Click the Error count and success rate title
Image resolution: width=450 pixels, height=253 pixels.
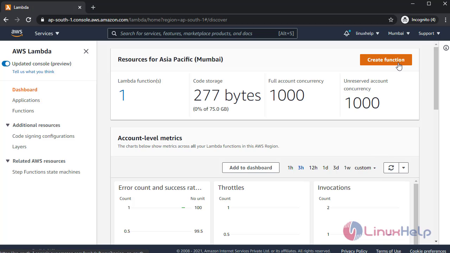160,188
